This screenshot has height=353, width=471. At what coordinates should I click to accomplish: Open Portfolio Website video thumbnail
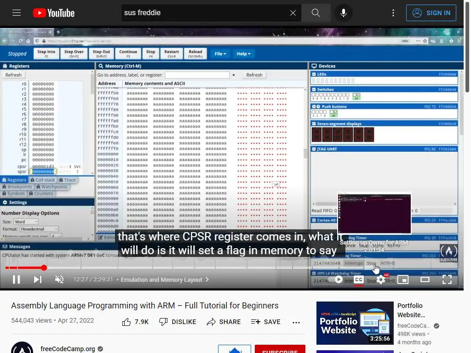(355, 323)
